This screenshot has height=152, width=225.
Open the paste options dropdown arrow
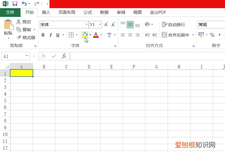9,39
